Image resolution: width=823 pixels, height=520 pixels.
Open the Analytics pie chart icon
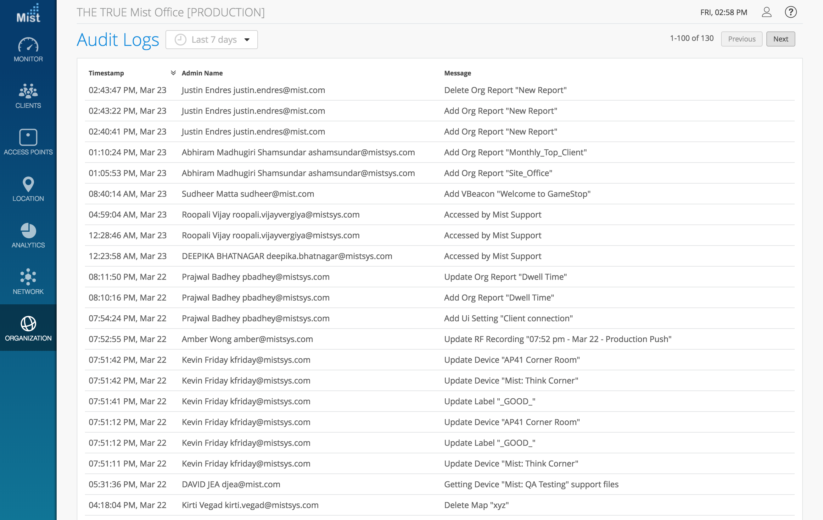[28, 231]
